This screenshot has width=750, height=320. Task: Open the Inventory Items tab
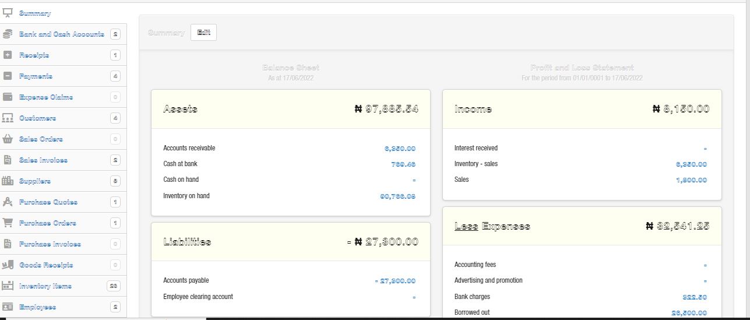click(x=45, y=286)
